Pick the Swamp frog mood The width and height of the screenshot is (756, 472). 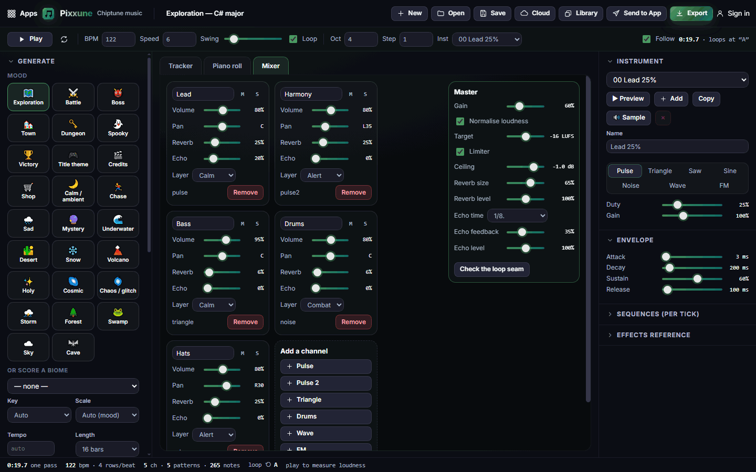click(x=118, y=316)
